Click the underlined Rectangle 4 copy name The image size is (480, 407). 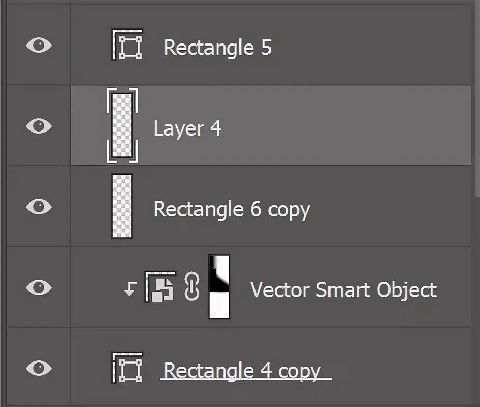[242, 371]
